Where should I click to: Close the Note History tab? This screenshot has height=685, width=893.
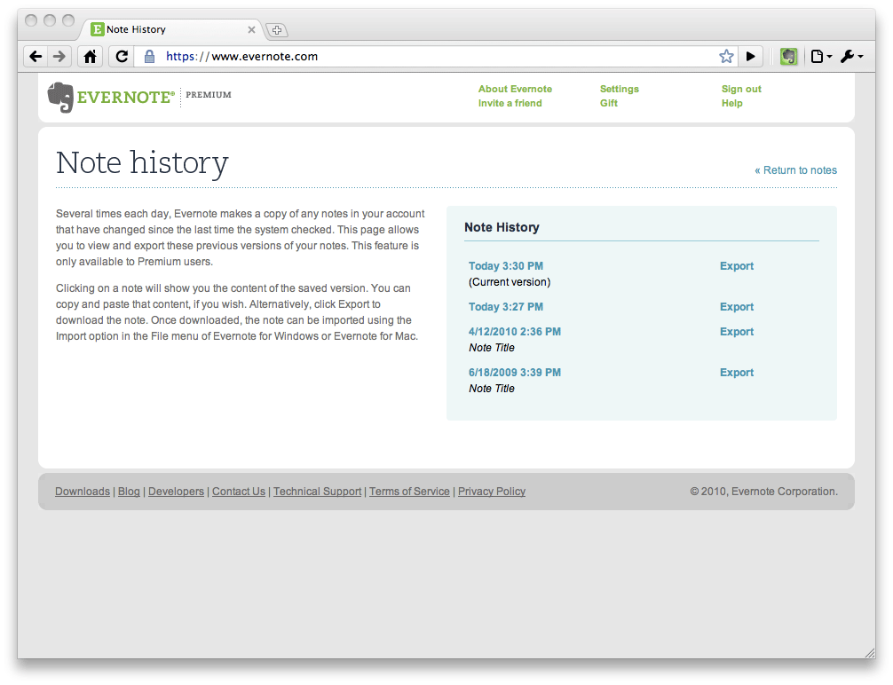(251, 29)
